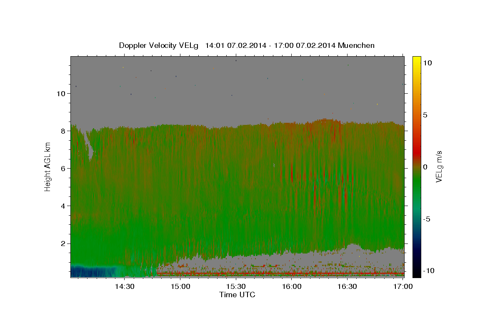Click the "Muenchen" station name in title
The width and height of the screenshot is (500, 333).
356,45
